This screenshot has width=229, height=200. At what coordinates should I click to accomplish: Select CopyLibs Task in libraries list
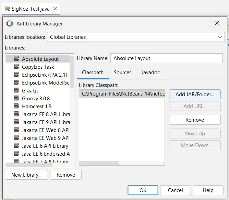pos(37,67)
